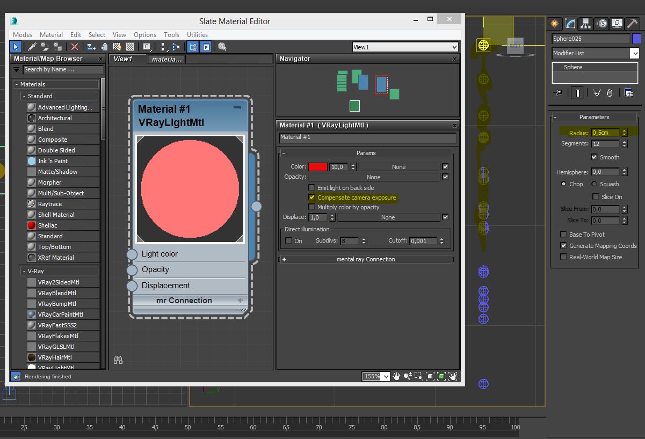This screenshot has width=645, height=439.
Task: Expand the mental ray Connection rollout
Action: click(x=365, y=259)
